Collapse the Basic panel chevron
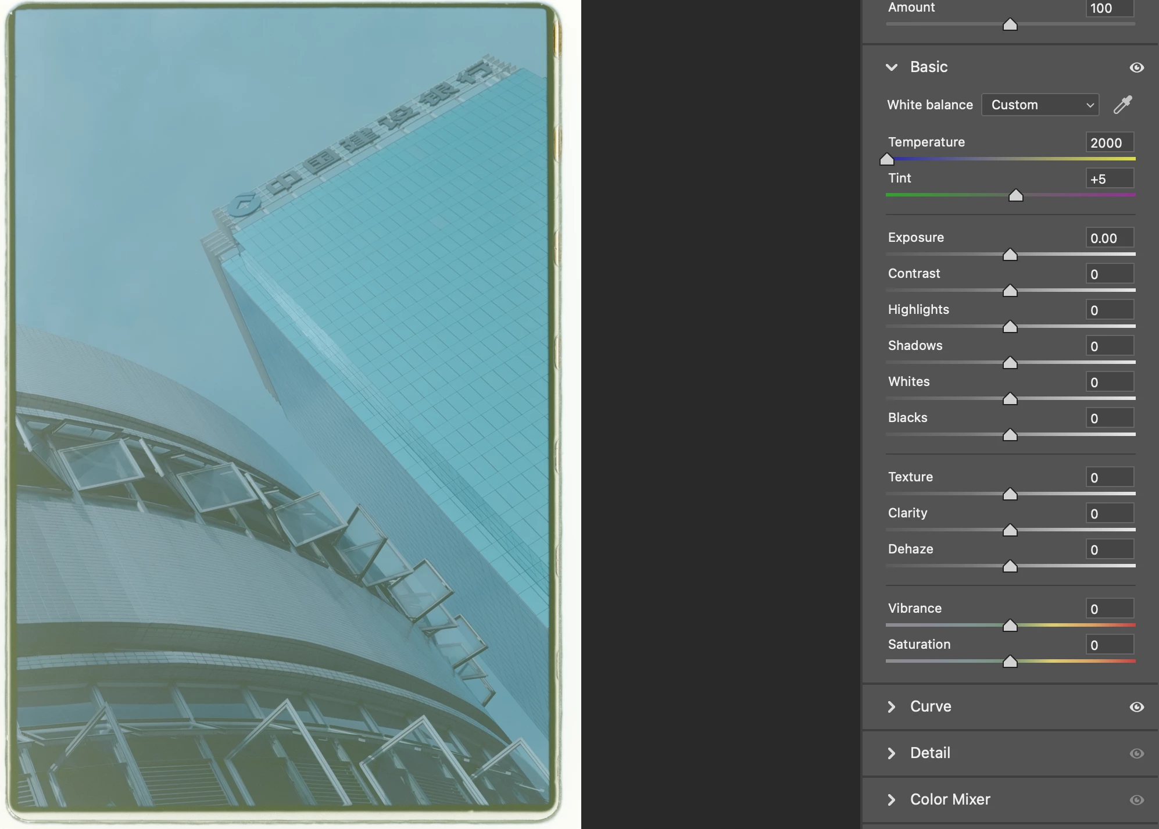This screenshot has width=1159, height=829. (892, 67)
